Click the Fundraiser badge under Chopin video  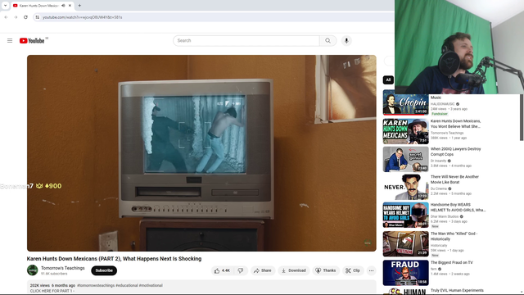(440, 114)
